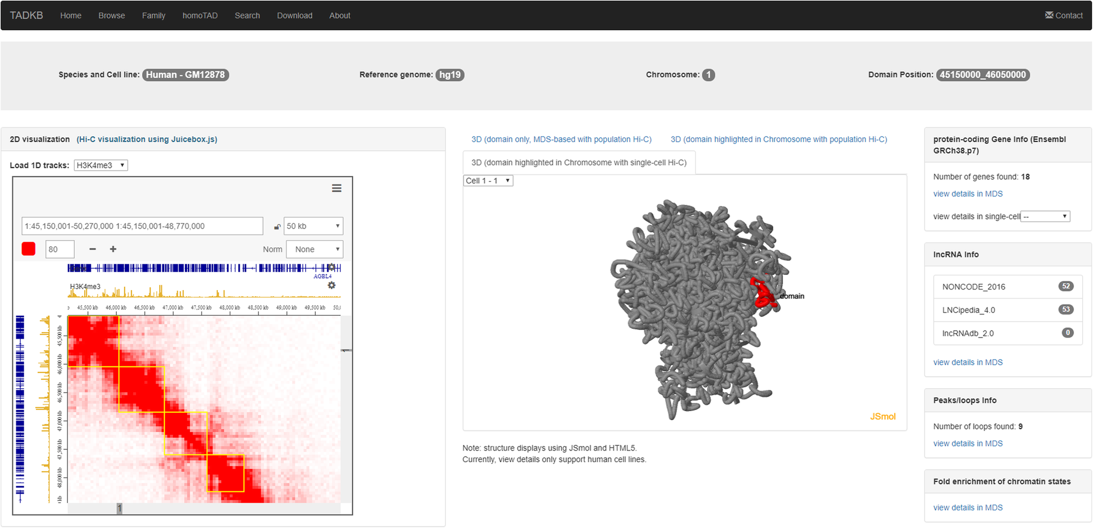Click the color scale value field 80

coord(60,249)
